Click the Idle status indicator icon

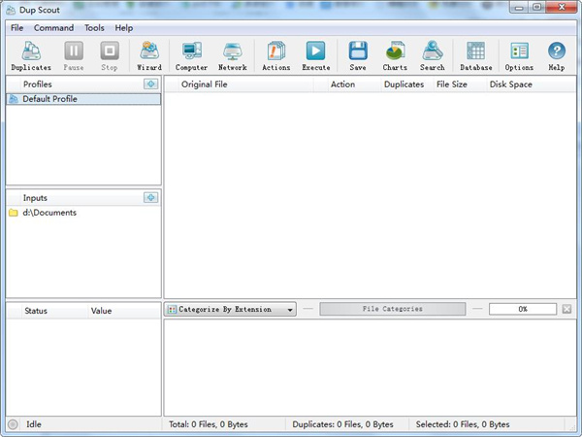[x=13, y=424]
